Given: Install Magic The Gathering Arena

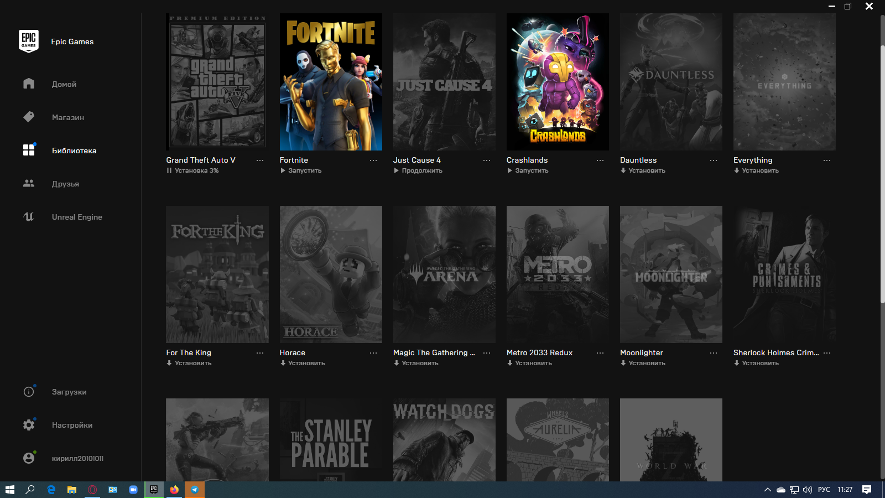Looking at the screenshot, I should 416,363.
